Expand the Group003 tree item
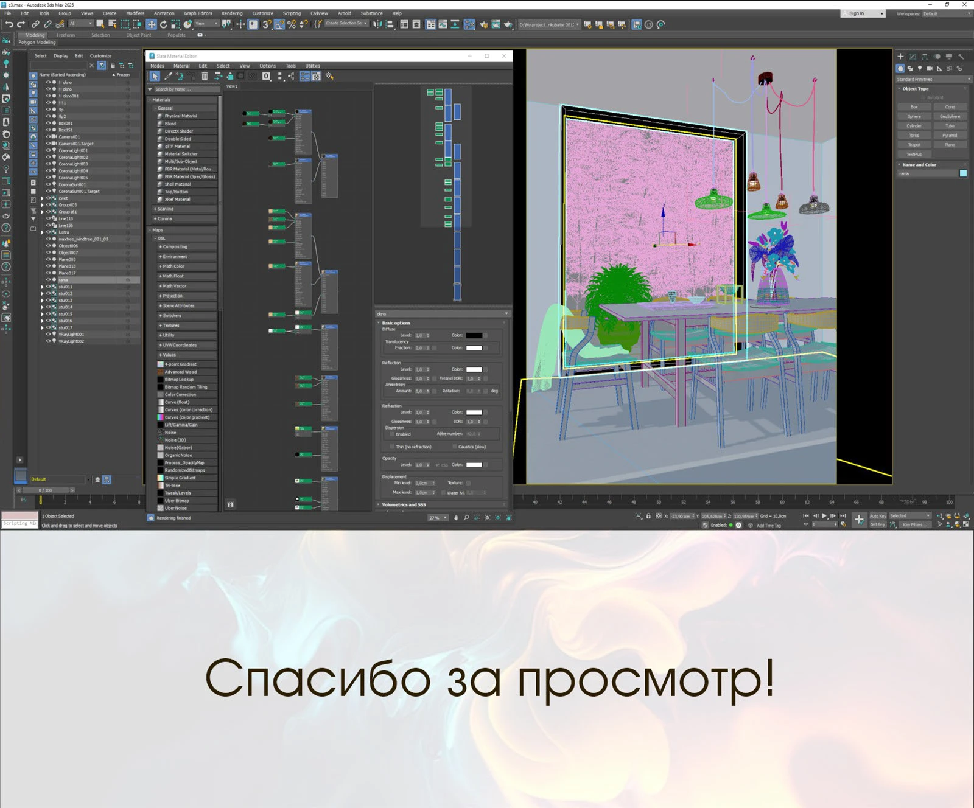Image resolution: width=974 pixels, height=808 pixels. tap(42, 205)
